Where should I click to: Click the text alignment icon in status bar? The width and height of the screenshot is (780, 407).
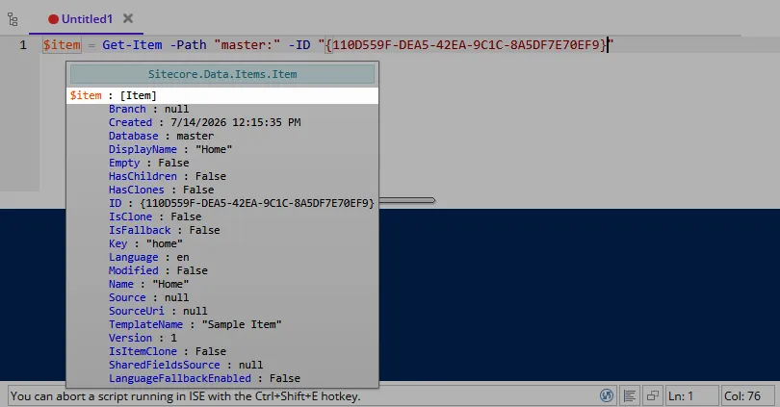(629, 395)
